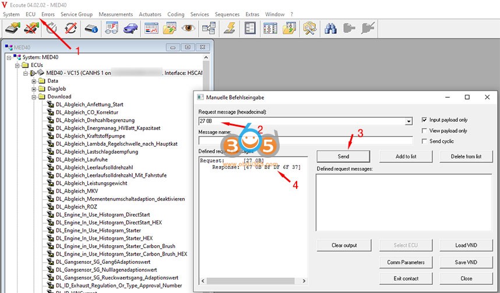
Task: Select DL_Abgleich_Anfettung_Start job icon
Action: click(50, 104)
